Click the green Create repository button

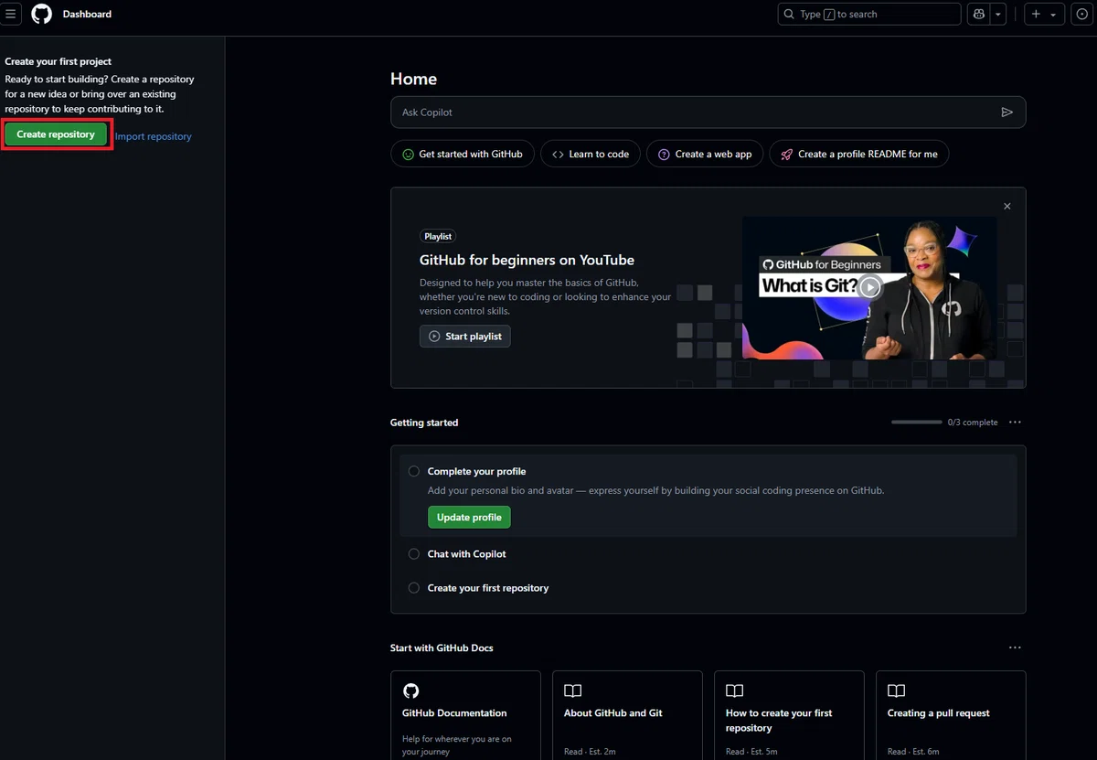[56, 134]
